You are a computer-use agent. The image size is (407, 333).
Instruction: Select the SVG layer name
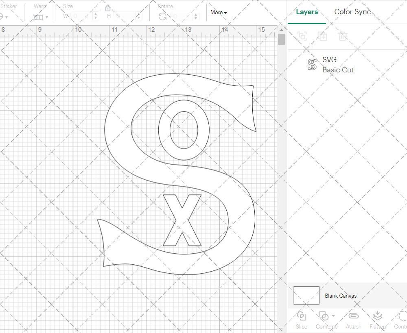click(329, 60)
